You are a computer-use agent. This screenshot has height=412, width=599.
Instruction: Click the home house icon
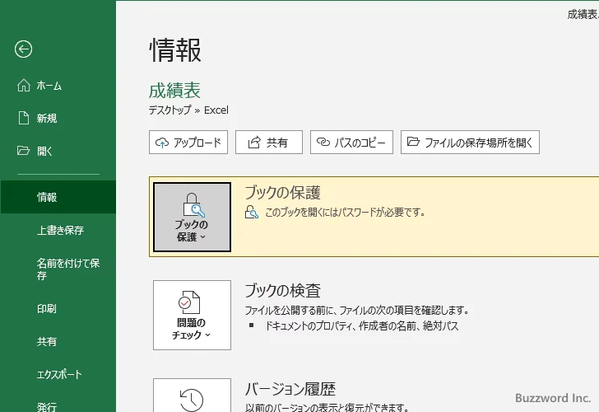click(24, 86)
